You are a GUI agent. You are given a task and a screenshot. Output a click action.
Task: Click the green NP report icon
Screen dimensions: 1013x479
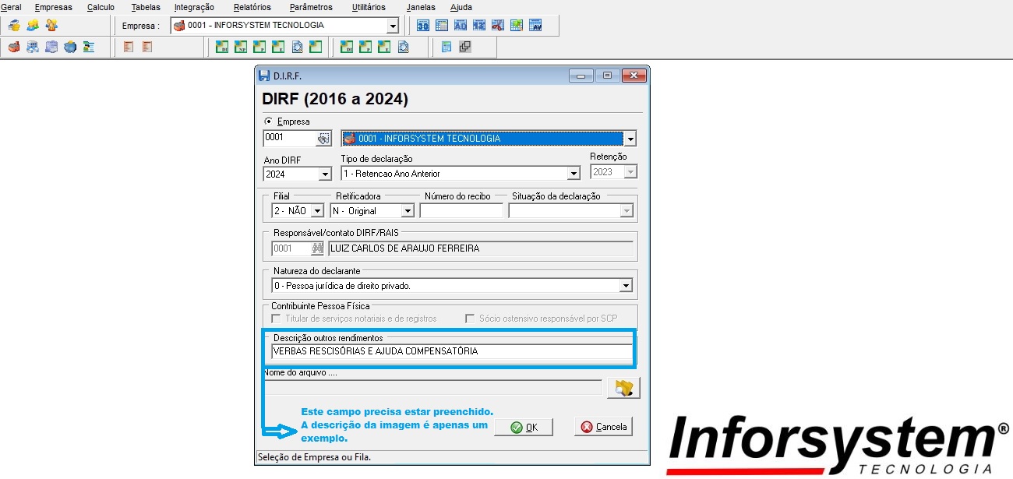pyautogui.click(x=240, y=47)
